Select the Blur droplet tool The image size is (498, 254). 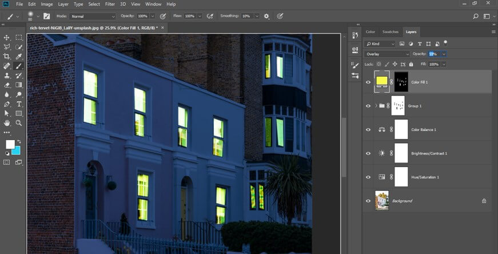(7, 94)
